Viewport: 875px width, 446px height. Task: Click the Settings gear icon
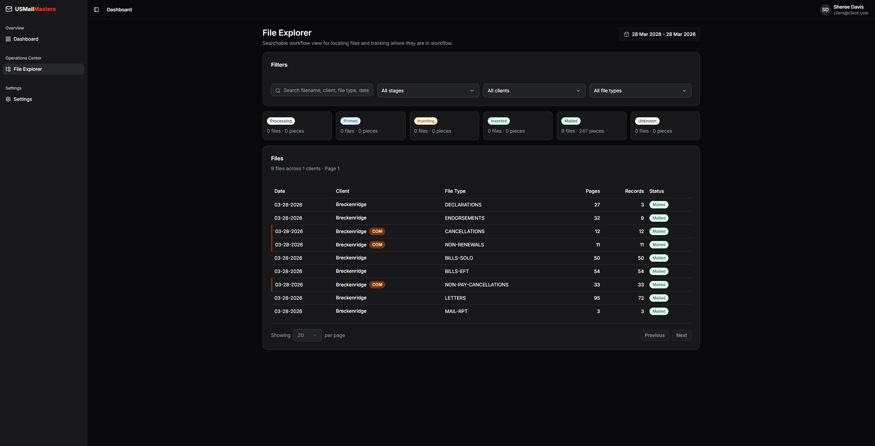point(8,99)
